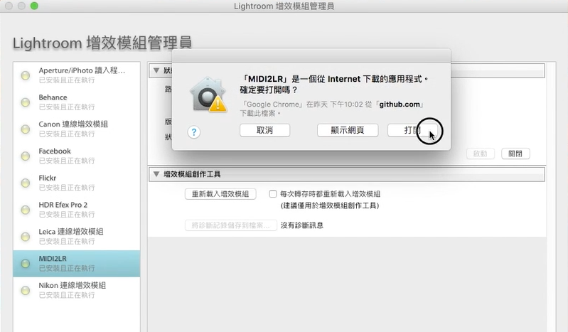568x332 pixels.
Task: Click status dot beside Leica plugin
Action: coord(26,237)
